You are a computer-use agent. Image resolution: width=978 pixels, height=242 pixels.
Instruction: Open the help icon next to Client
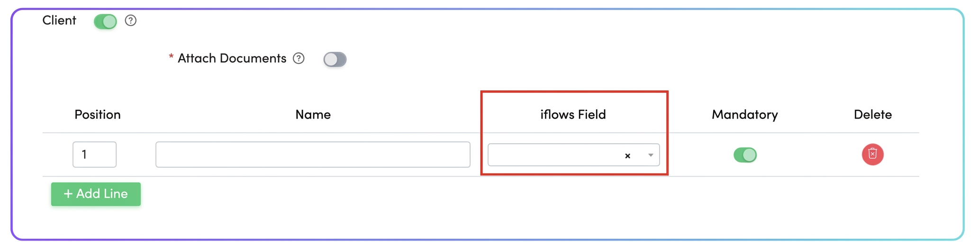[x=131, y=21]
